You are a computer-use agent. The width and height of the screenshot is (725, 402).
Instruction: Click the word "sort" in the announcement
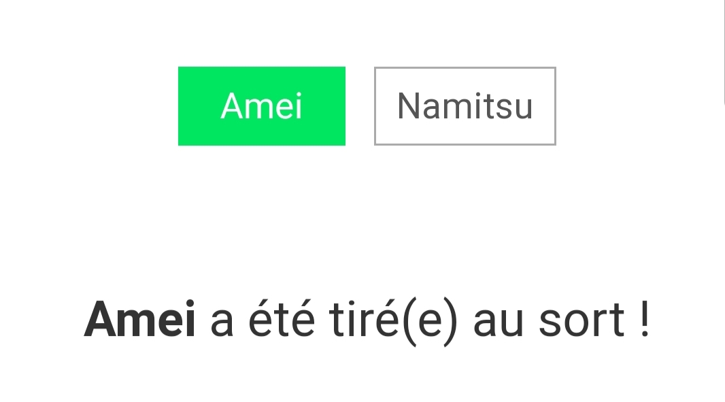581,321
